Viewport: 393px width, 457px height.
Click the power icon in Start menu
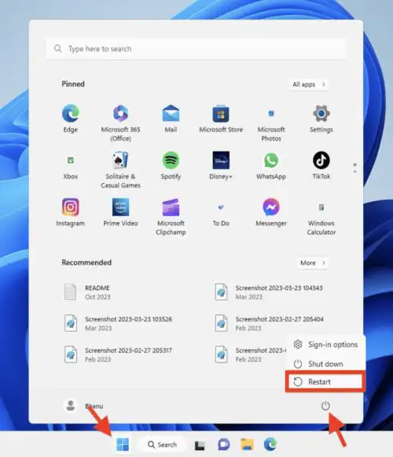[325, 406]
